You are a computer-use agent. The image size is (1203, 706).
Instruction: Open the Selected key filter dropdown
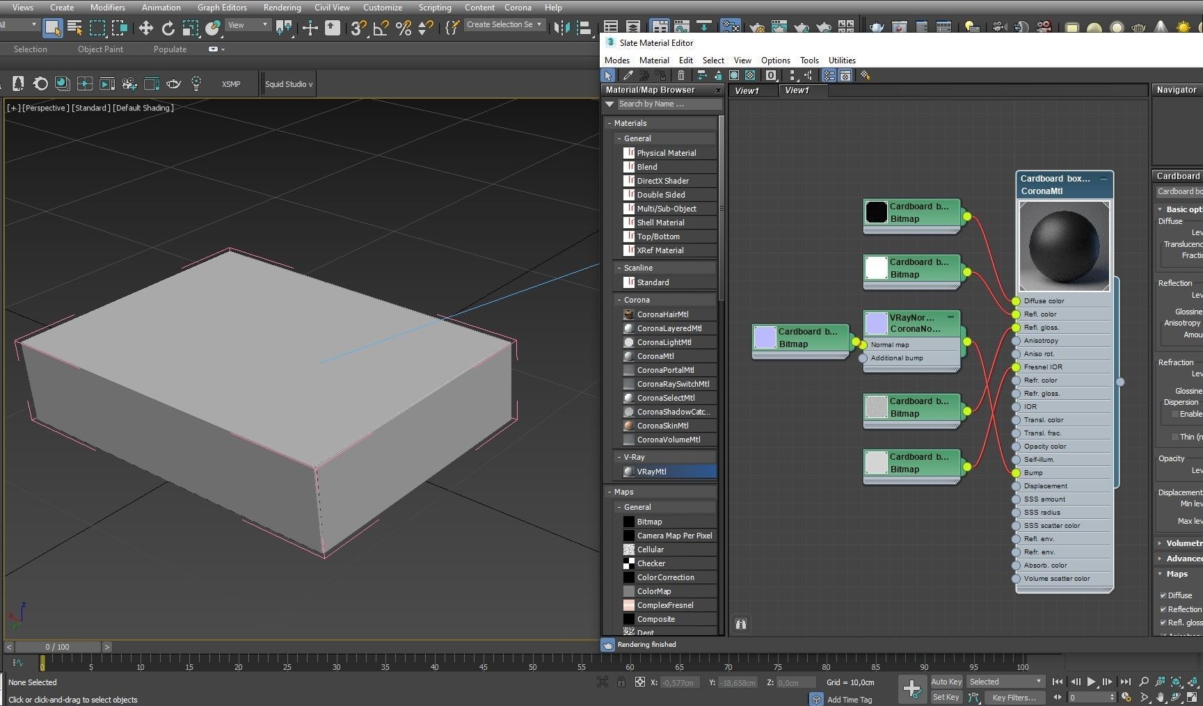pos(1005,682)
